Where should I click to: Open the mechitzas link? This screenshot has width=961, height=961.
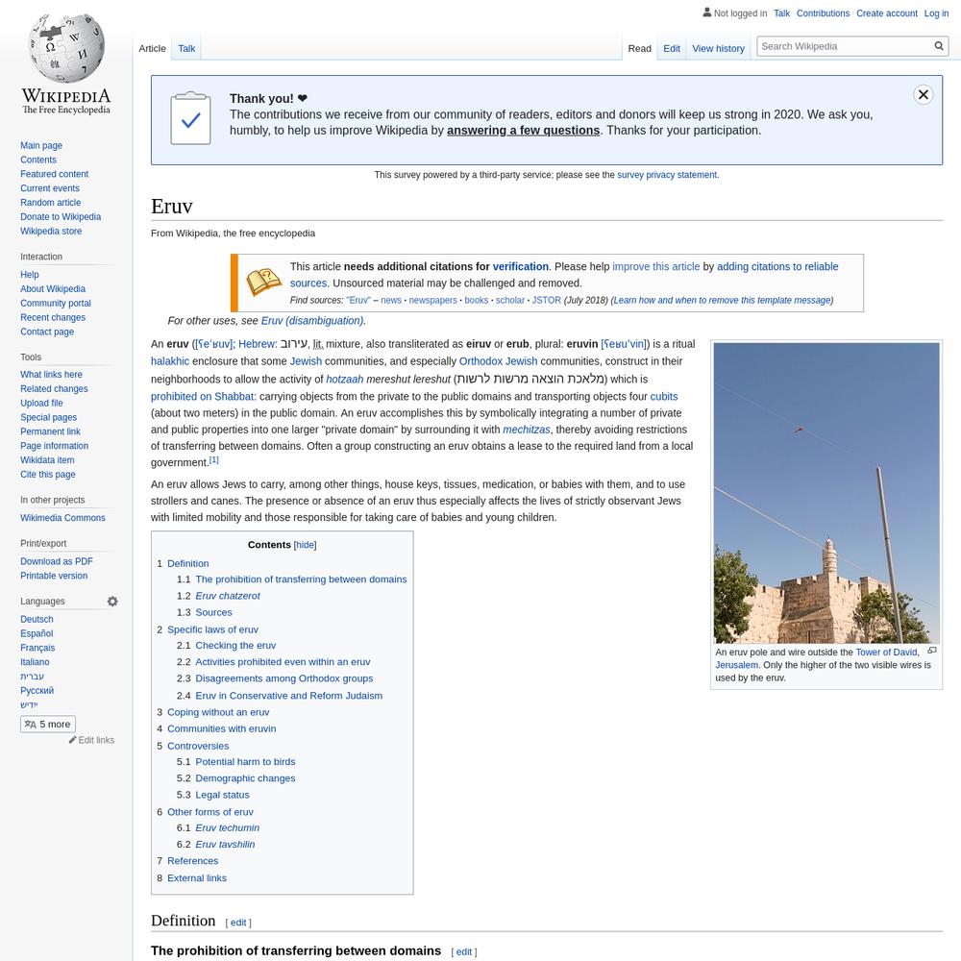pyautogui.click(x=527, y=429)
